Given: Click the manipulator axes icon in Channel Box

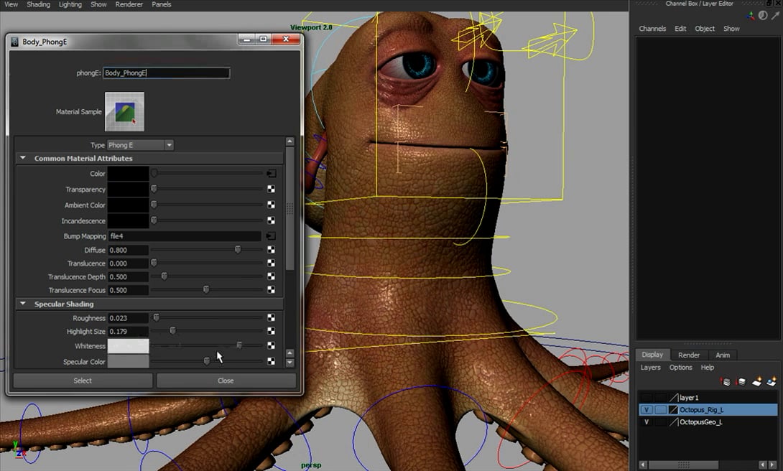Looking at the screenshot, I should coord(751,16).
